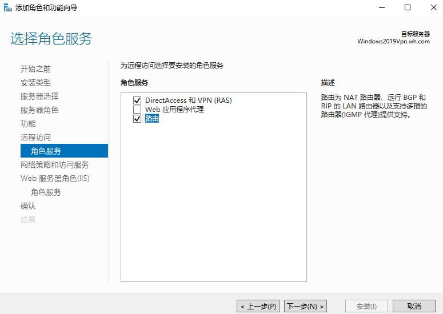This screenshot has width=443, height=314.
Task: Click the wizard icon in title bar
Action: pos(7,8)
